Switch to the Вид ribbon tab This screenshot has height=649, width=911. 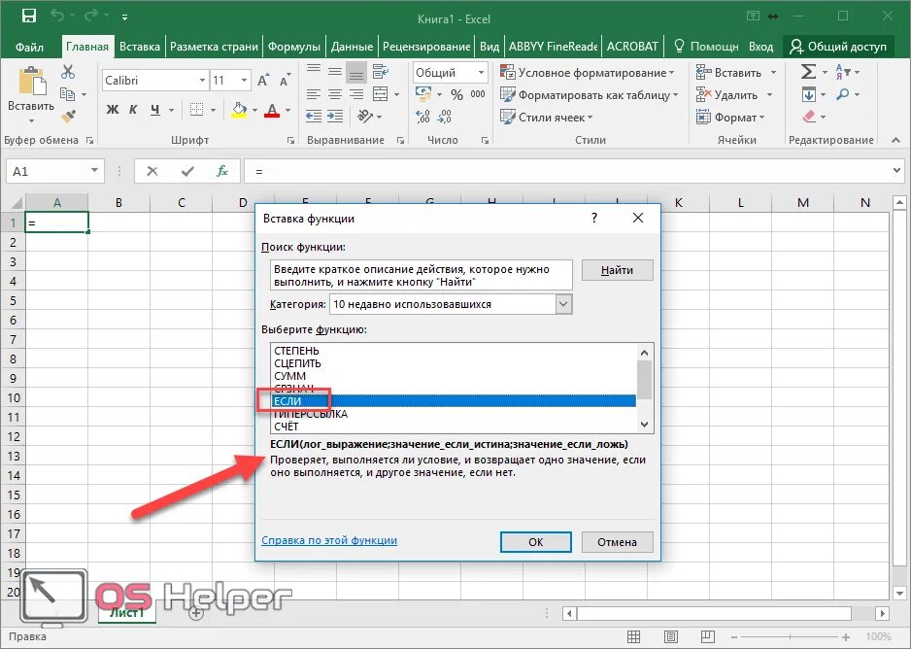pos(489,47)
